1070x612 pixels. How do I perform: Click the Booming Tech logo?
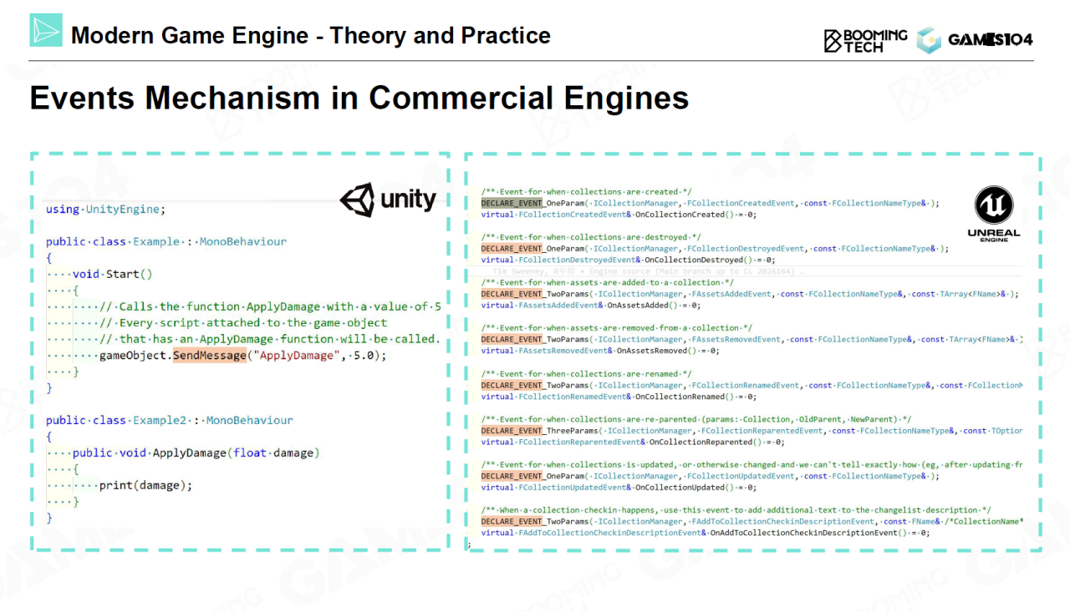click(865, 39)
